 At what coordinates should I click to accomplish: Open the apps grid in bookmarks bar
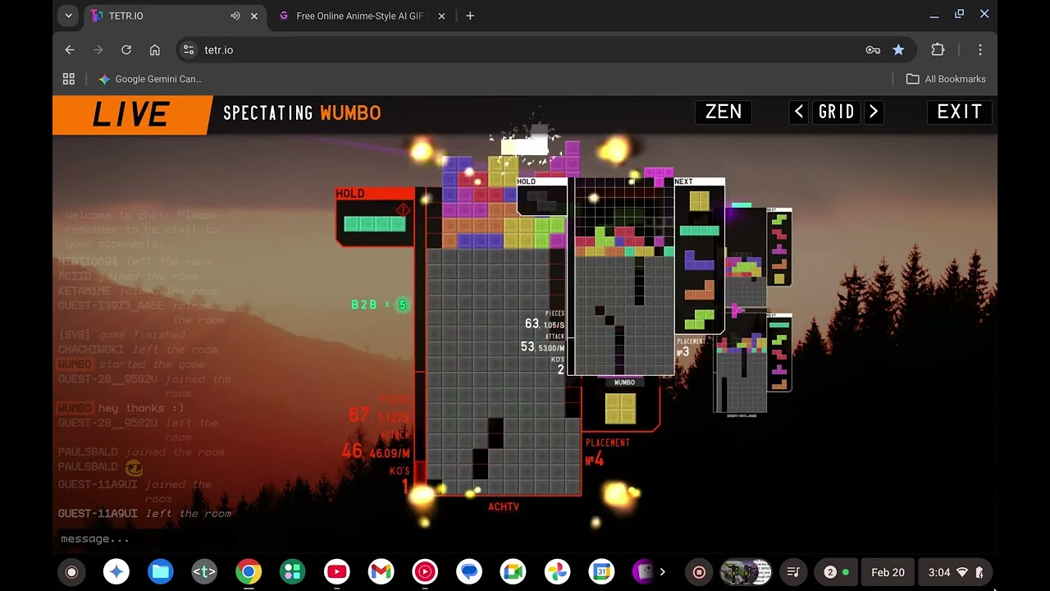(x=69, y=79)
